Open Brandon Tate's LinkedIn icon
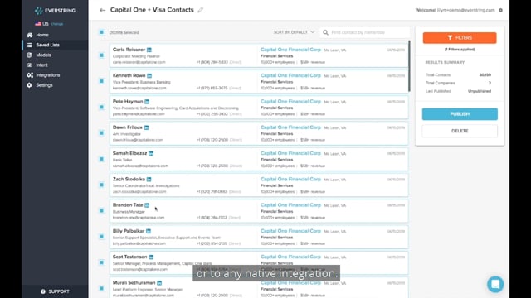 [147, 205]
